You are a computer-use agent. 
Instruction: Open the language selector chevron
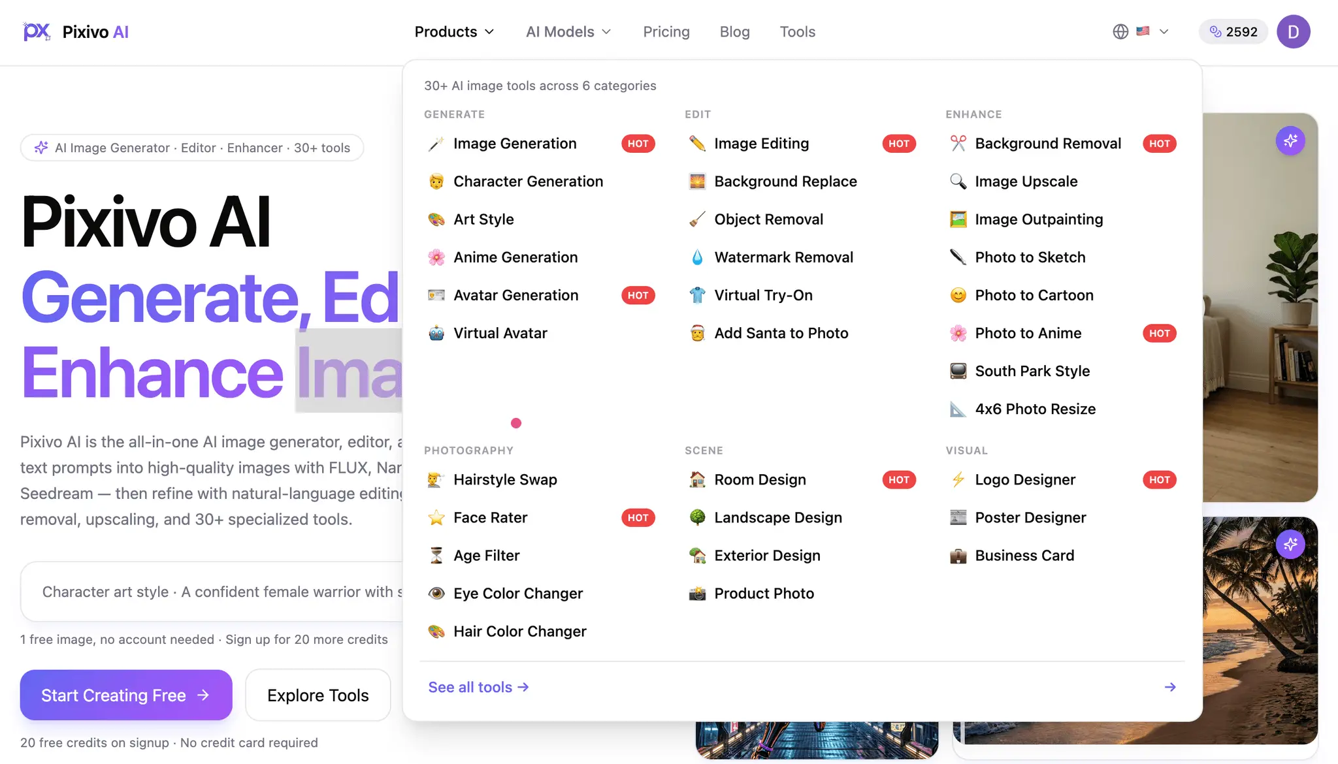point(1164,31)
